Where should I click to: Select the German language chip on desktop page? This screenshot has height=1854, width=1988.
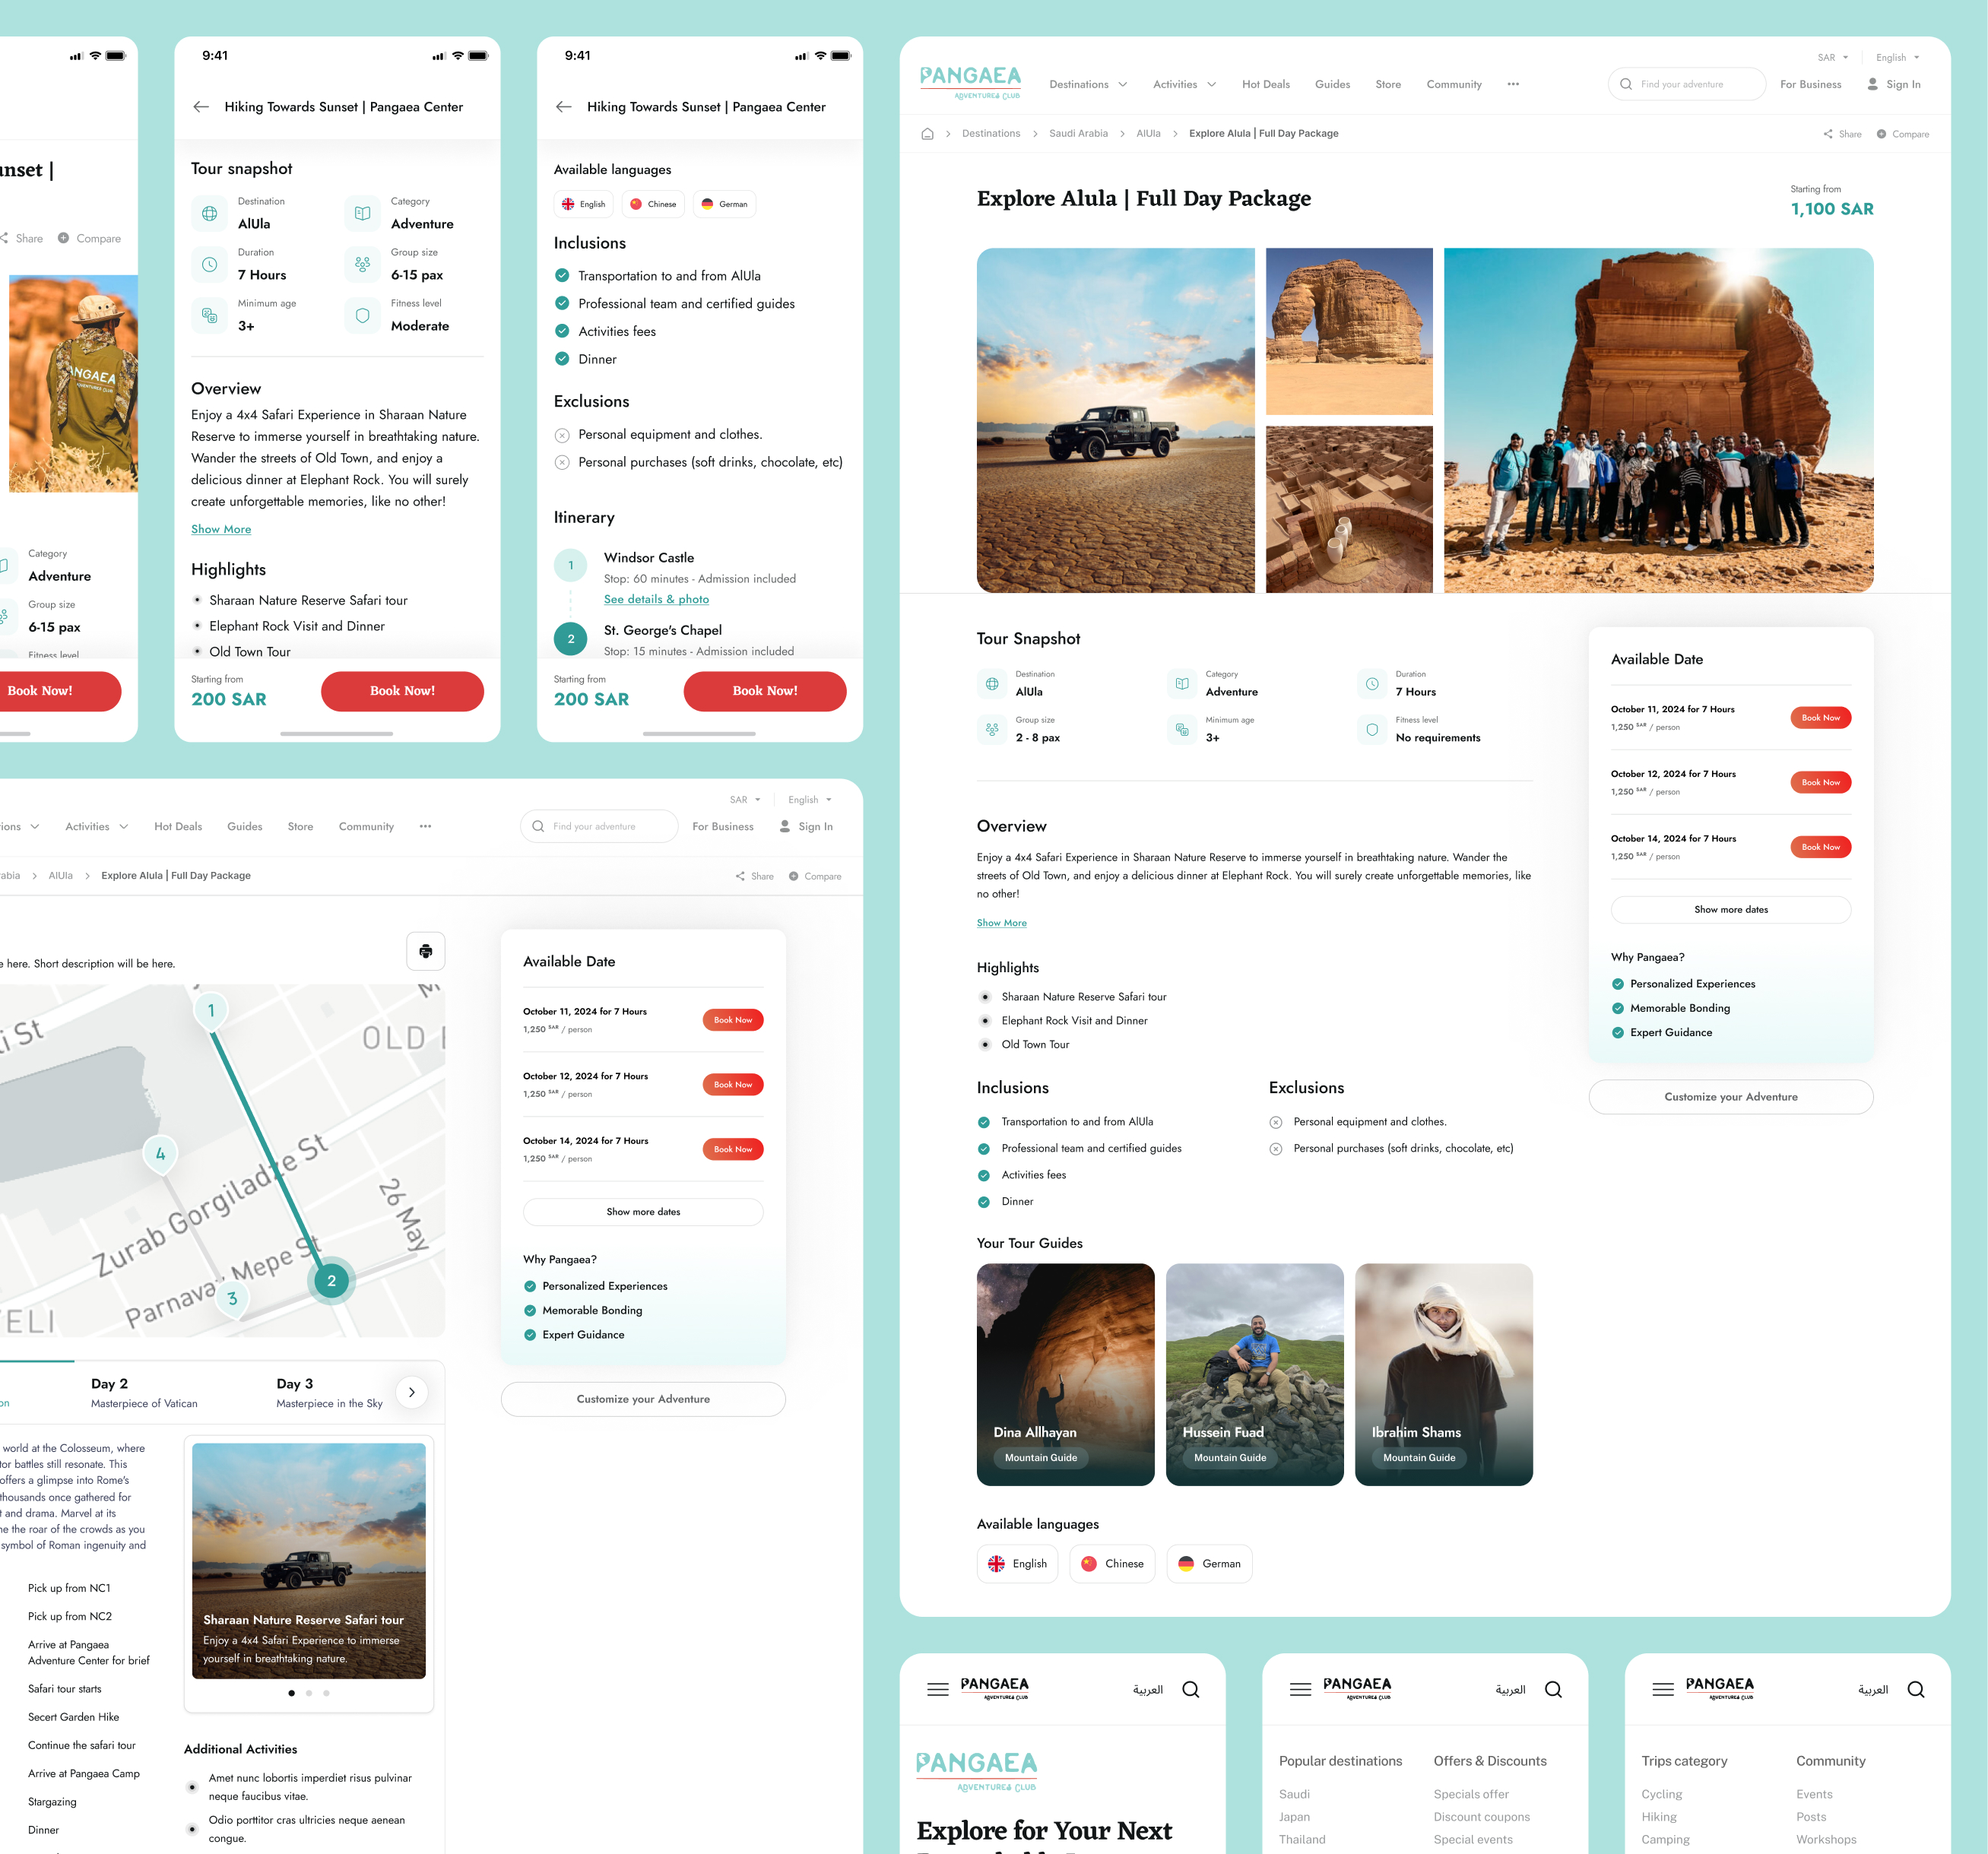click(x=1209, y=1564)
